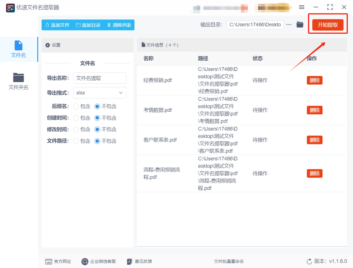Click the 路径 column header

203,59
